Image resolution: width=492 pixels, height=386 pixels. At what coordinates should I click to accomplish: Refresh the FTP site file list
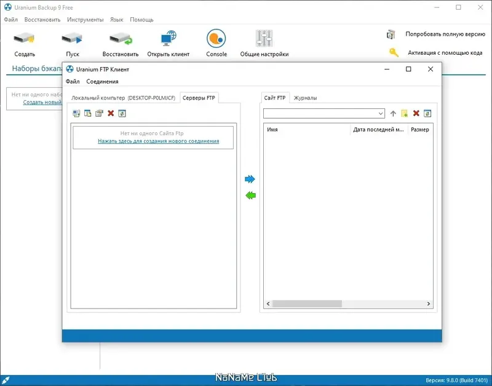427,113
